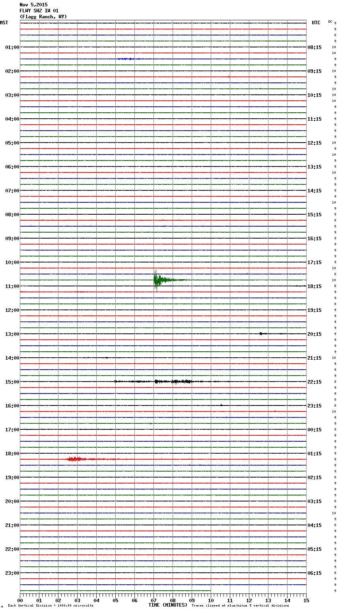Click the 'MST' column header
This screenshot has width=338, height=611.
[x=4, y=23]
